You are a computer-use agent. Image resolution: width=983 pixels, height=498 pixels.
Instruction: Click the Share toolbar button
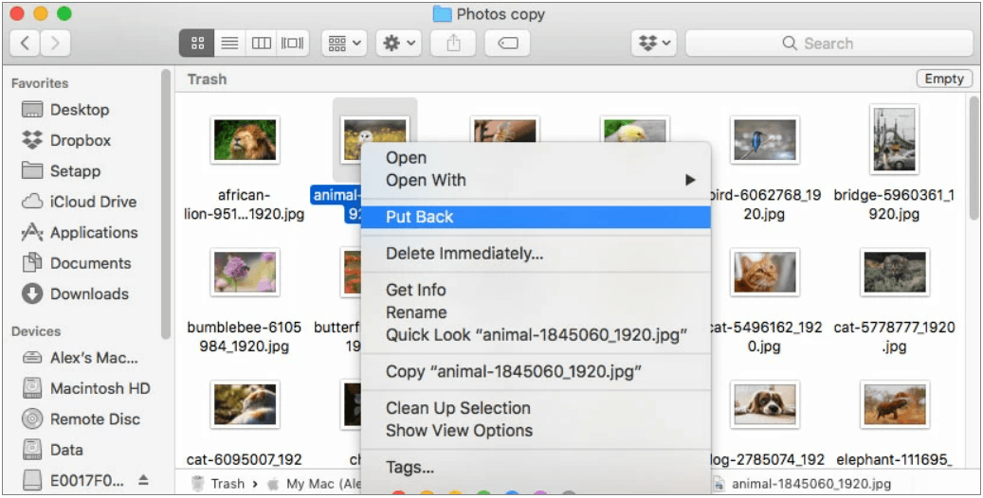pos(453,44)
